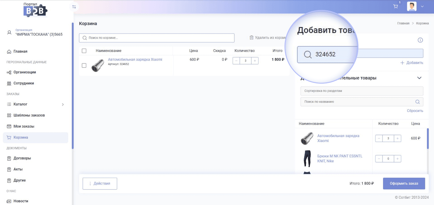Click the user avatar picture

click(412, 6)
